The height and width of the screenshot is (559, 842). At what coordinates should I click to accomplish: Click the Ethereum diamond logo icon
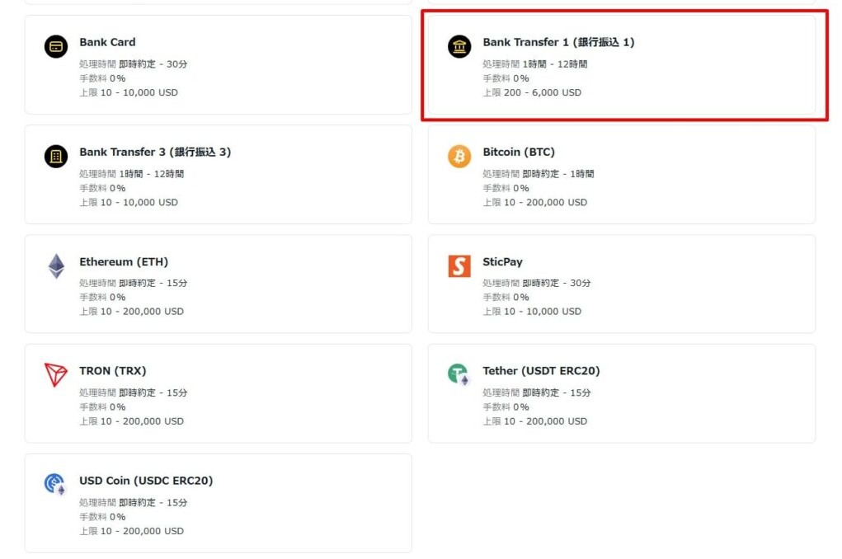tap(56, 265)
